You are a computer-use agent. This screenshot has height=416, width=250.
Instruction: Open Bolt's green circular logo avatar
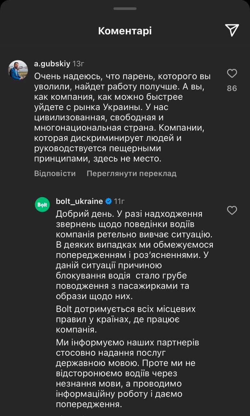click(42, 204)
